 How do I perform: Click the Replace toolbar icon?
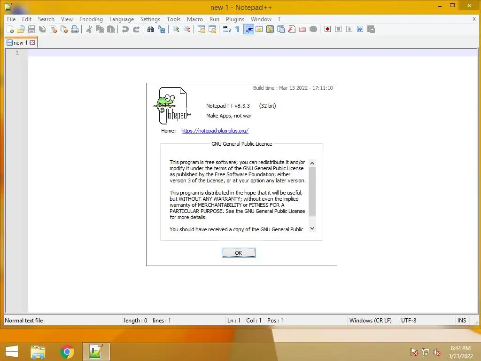162,30
